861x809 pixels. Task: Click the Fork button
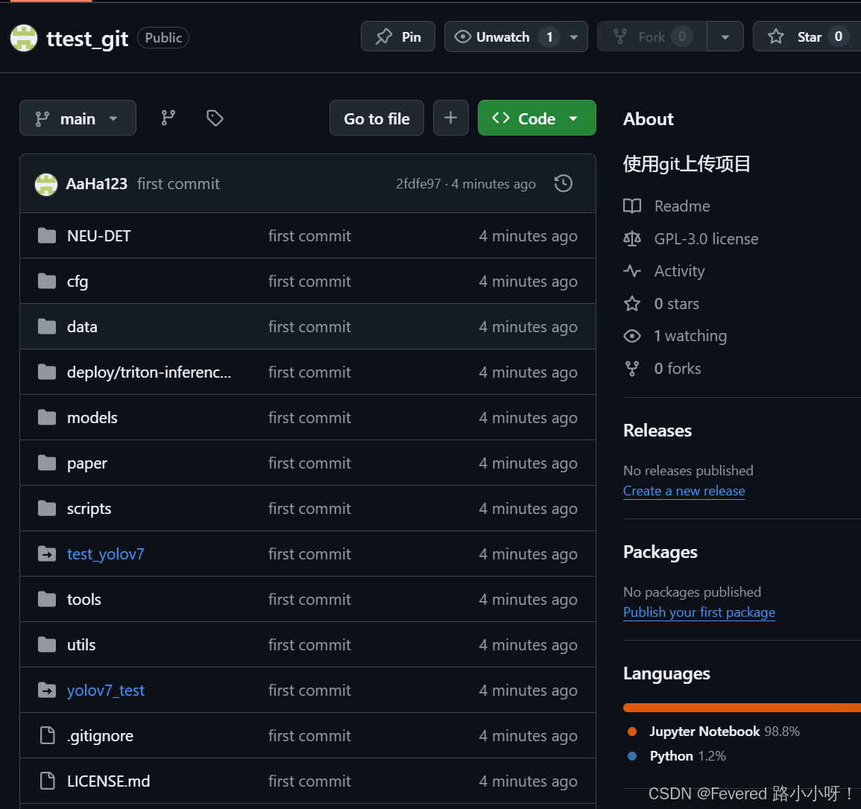652,37
